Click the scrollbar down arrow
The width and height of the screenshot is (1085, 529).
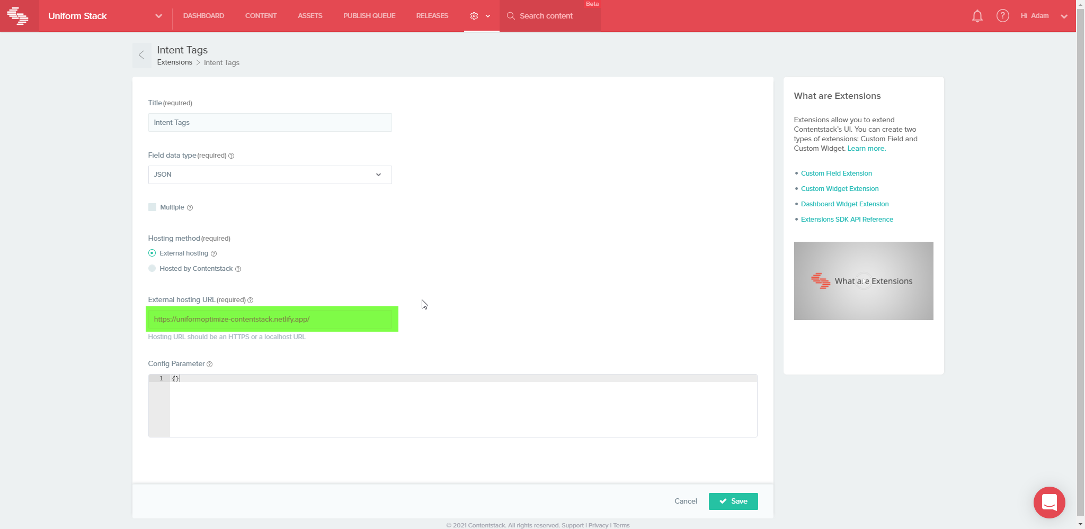point(1081,524)
